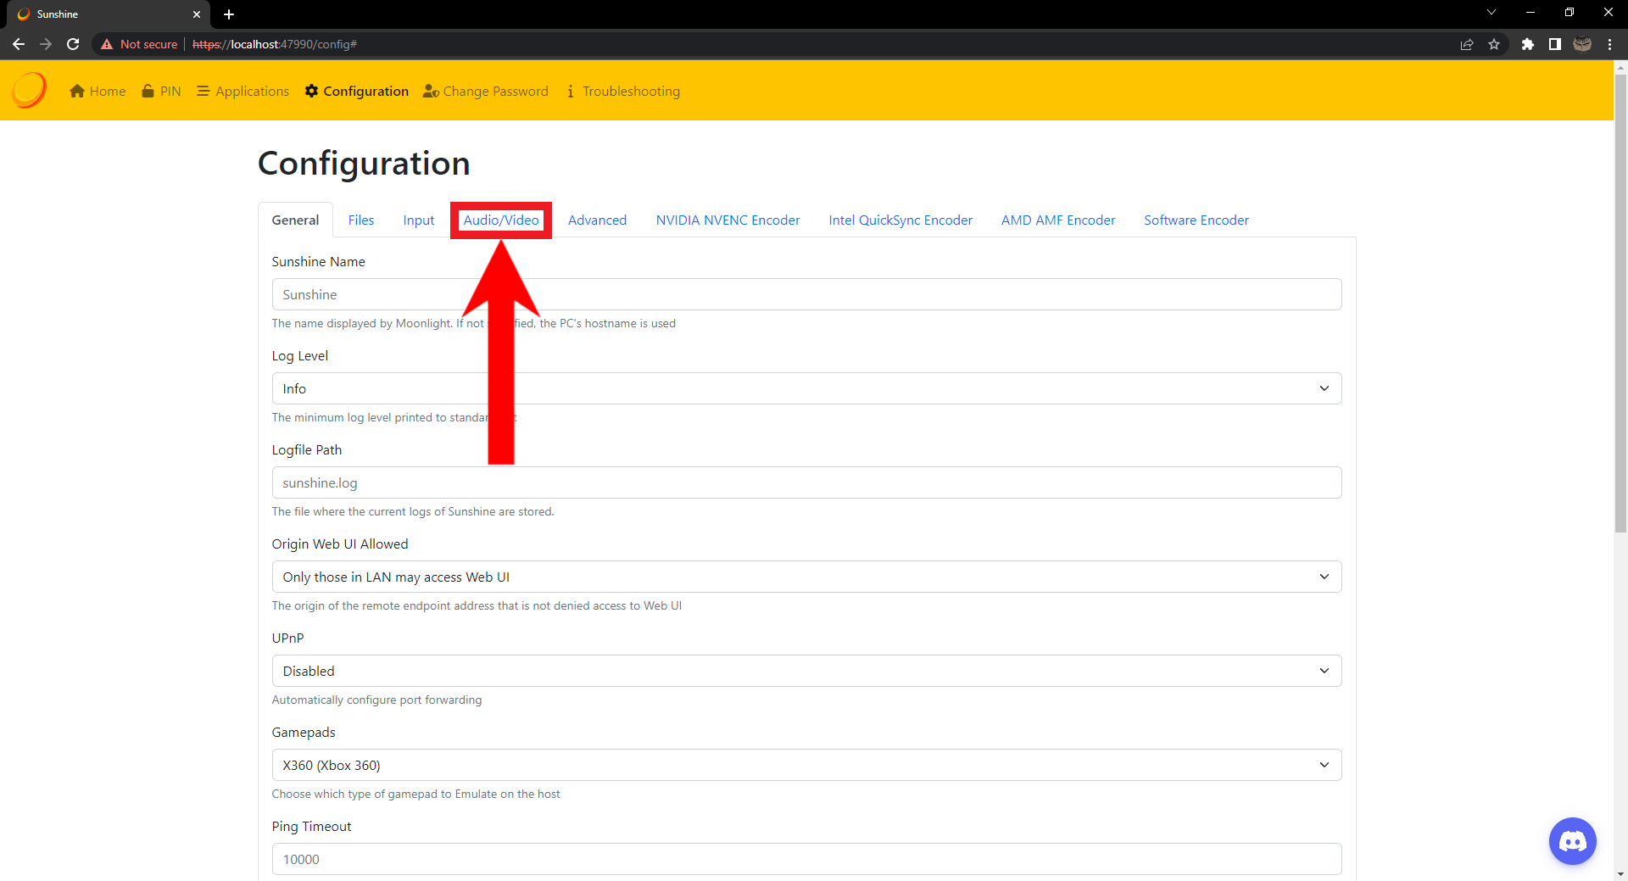Screen dimensions: 1628x881
Task: Open the AMD AMF Encoder tab
Action: [1058, 220]
